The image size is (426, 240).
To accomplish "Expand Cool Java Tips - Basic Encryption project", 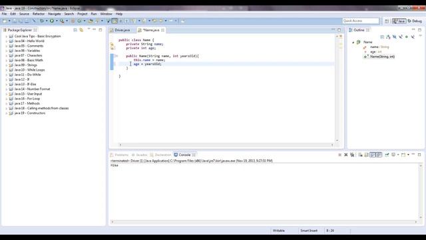I will [7, 36].
